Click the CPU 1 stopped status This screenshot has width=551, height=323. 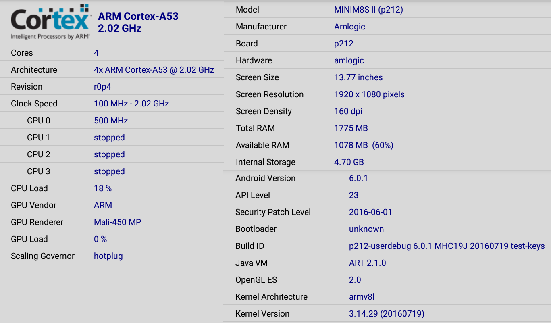pyautogui.click(x=109, y=138)
